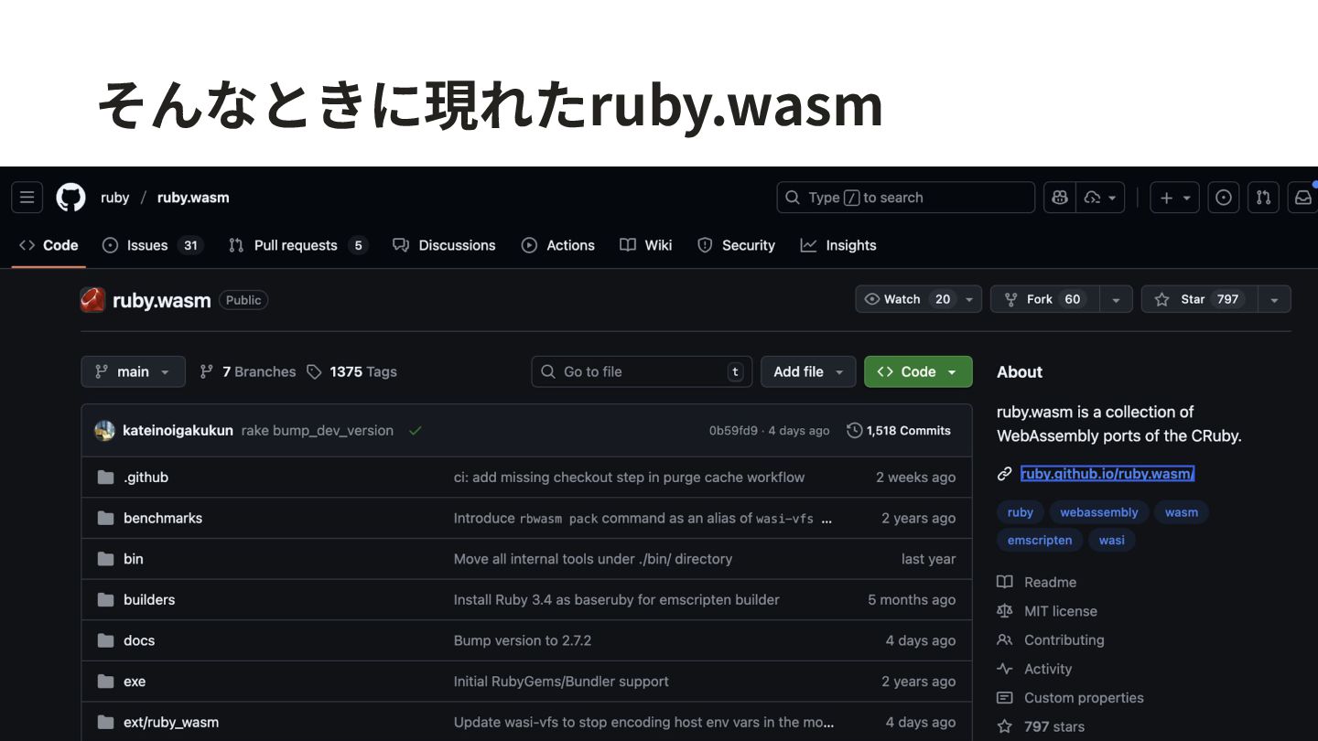Click the green commit status checkmark
Viewport: 1318px width, 741px height.
[x=416, y=431]
